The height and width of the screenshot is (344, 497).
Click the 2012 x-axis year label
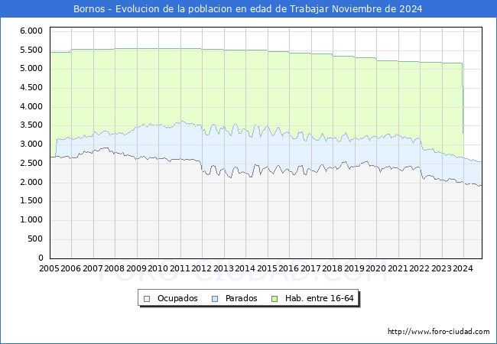point(202,268)
